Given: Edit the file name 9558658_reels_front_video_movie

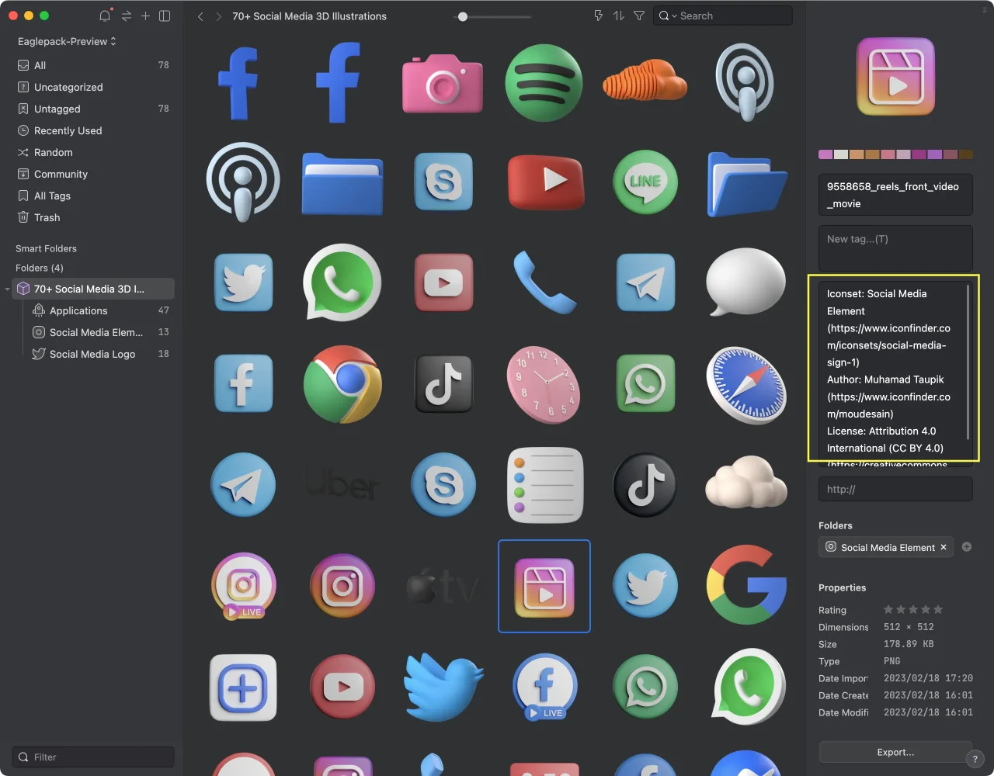Looking at the screenshot, I should click(895, 195).
